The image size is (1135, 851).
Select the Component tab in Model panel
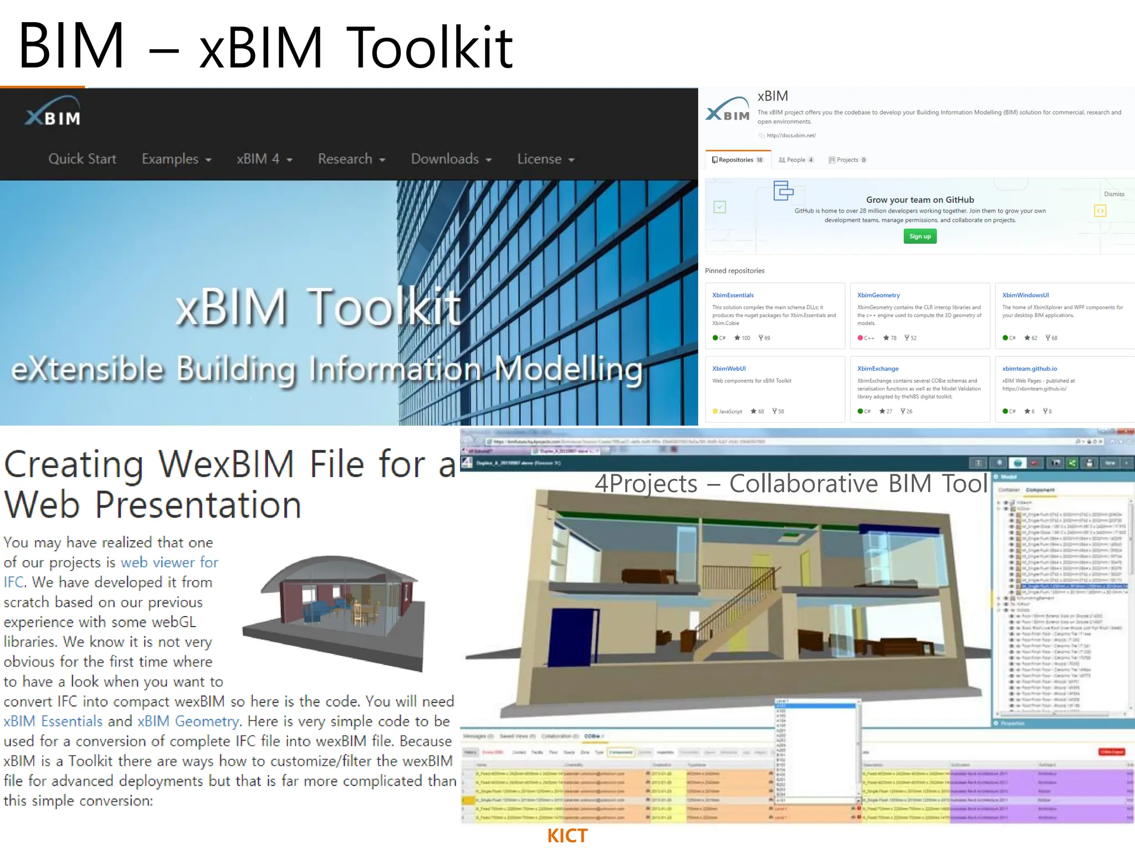(x=1040, y=490)
